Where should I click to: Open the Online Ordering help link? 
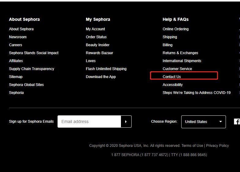176,29
